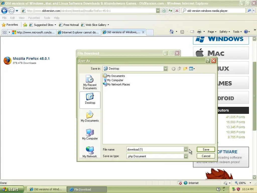Click the File name input field

click(155, 149)
